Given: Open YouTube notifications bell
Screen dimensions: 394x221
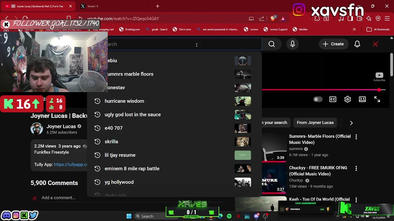Looking at the screenshot, I should (x=357, y=44).
